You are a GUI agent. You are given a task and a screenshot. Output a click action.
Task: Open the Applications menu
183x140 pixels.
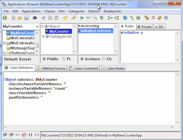(x=31, y=11)
